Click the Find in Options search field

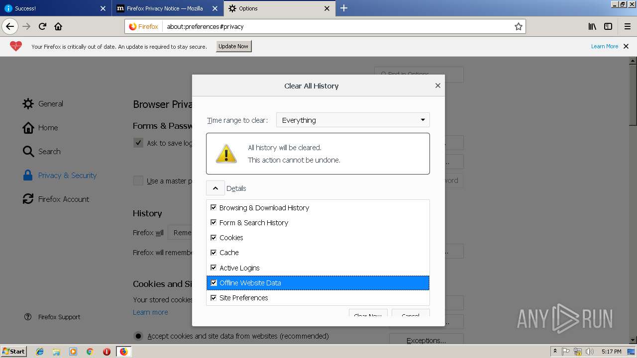point(419,74)
